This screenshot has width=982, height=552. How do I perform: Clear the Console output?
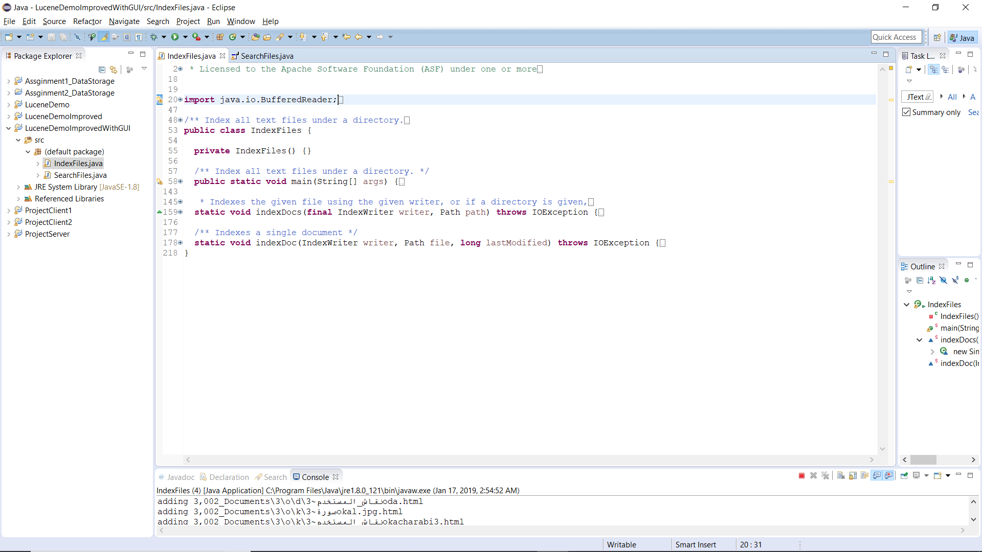840,476
